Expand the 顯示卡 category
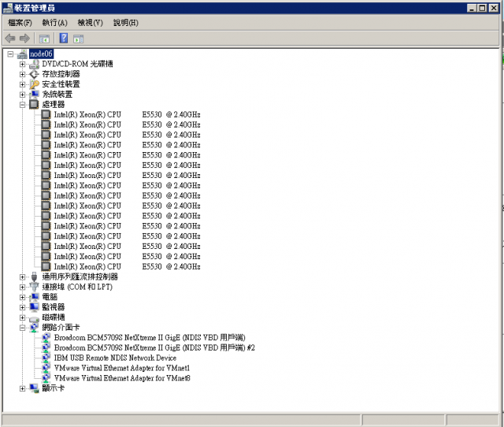This screenshot has height=427, width=504. click(22, 388)
